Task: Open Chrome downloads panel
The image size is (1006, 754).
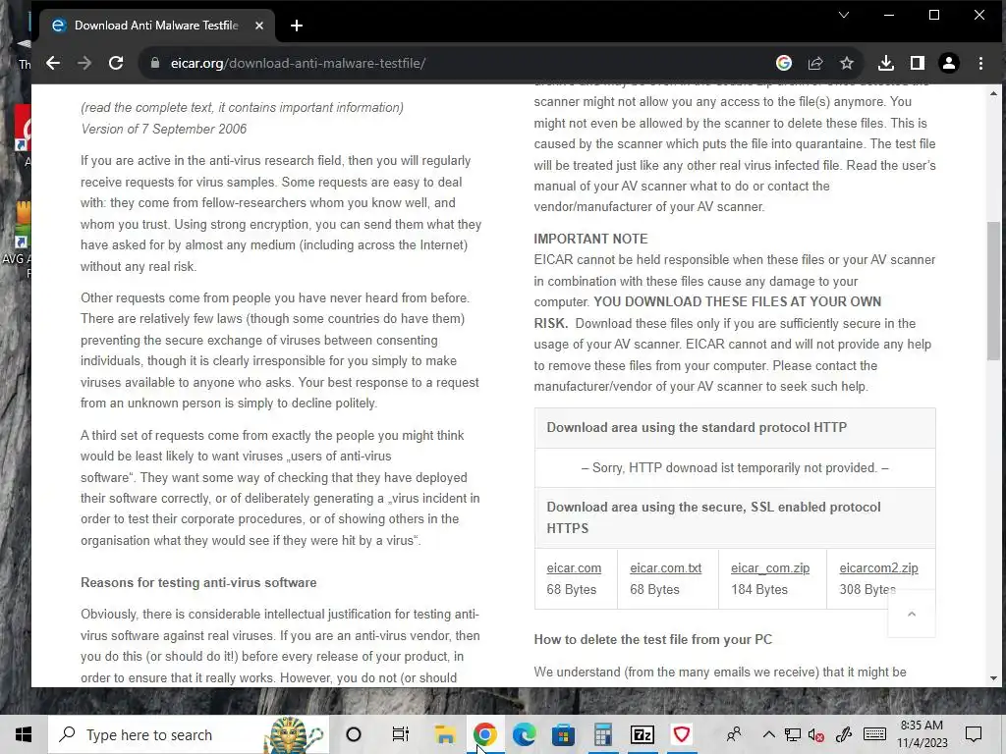Action: (886, 63)
